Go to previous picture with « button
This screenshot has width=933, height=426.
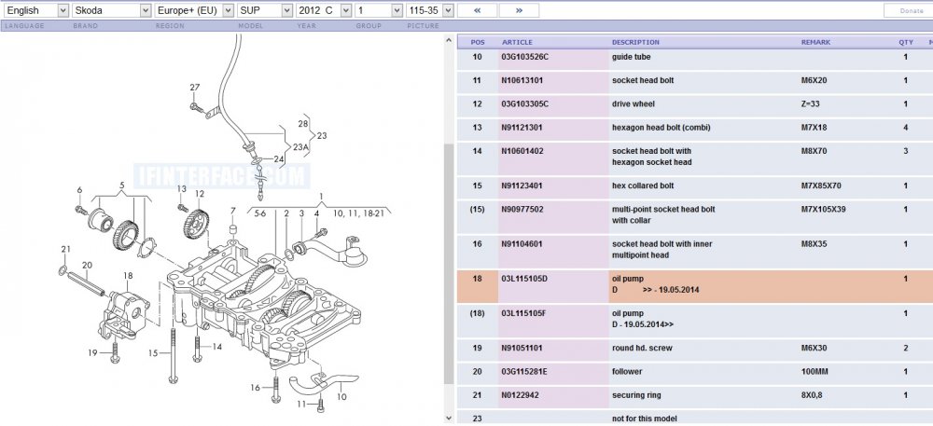pyautogui.click(x=477, y=10)
